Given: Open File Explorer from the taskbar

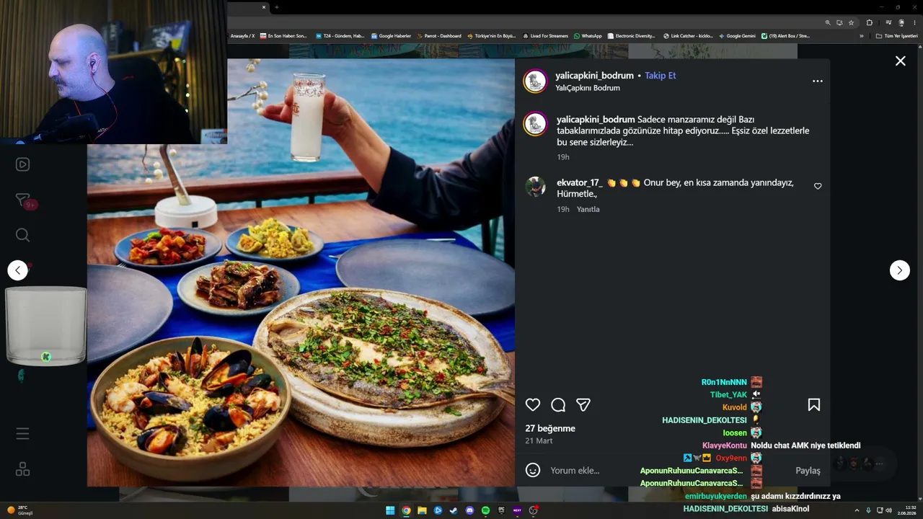Looking at the screenshot, I should (422, 510).
